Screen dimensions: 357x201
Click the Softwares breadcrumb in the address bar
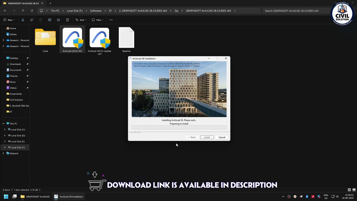96,11
